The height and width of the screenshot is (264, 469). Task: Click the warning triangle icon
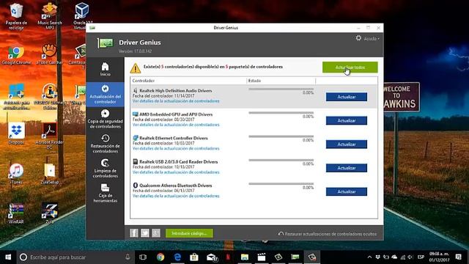pos(136,68)
